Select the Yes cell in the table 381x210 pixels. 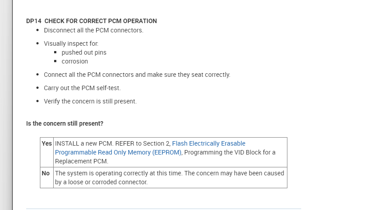[47, 144]
